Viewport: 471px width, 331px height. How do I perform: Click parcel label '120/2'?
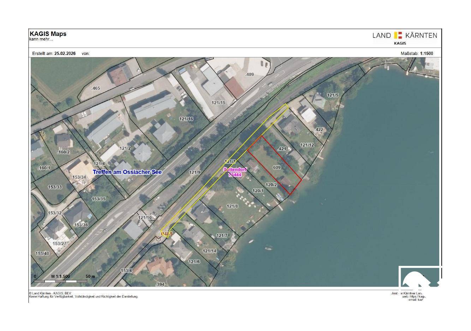271,185
